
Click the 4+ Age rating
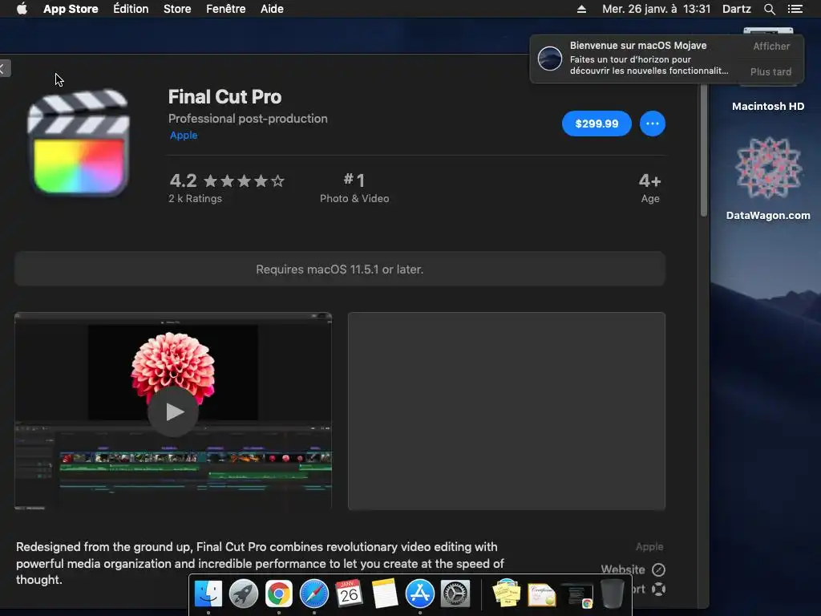[649, 188]
